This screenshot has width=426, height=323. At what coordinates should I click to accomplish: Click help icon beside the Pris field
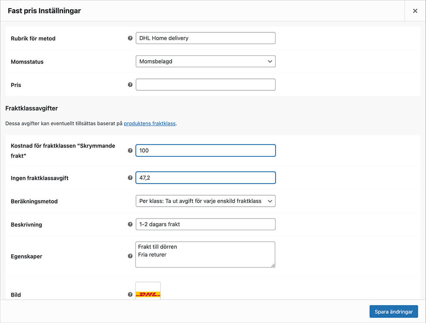[130, 85]
